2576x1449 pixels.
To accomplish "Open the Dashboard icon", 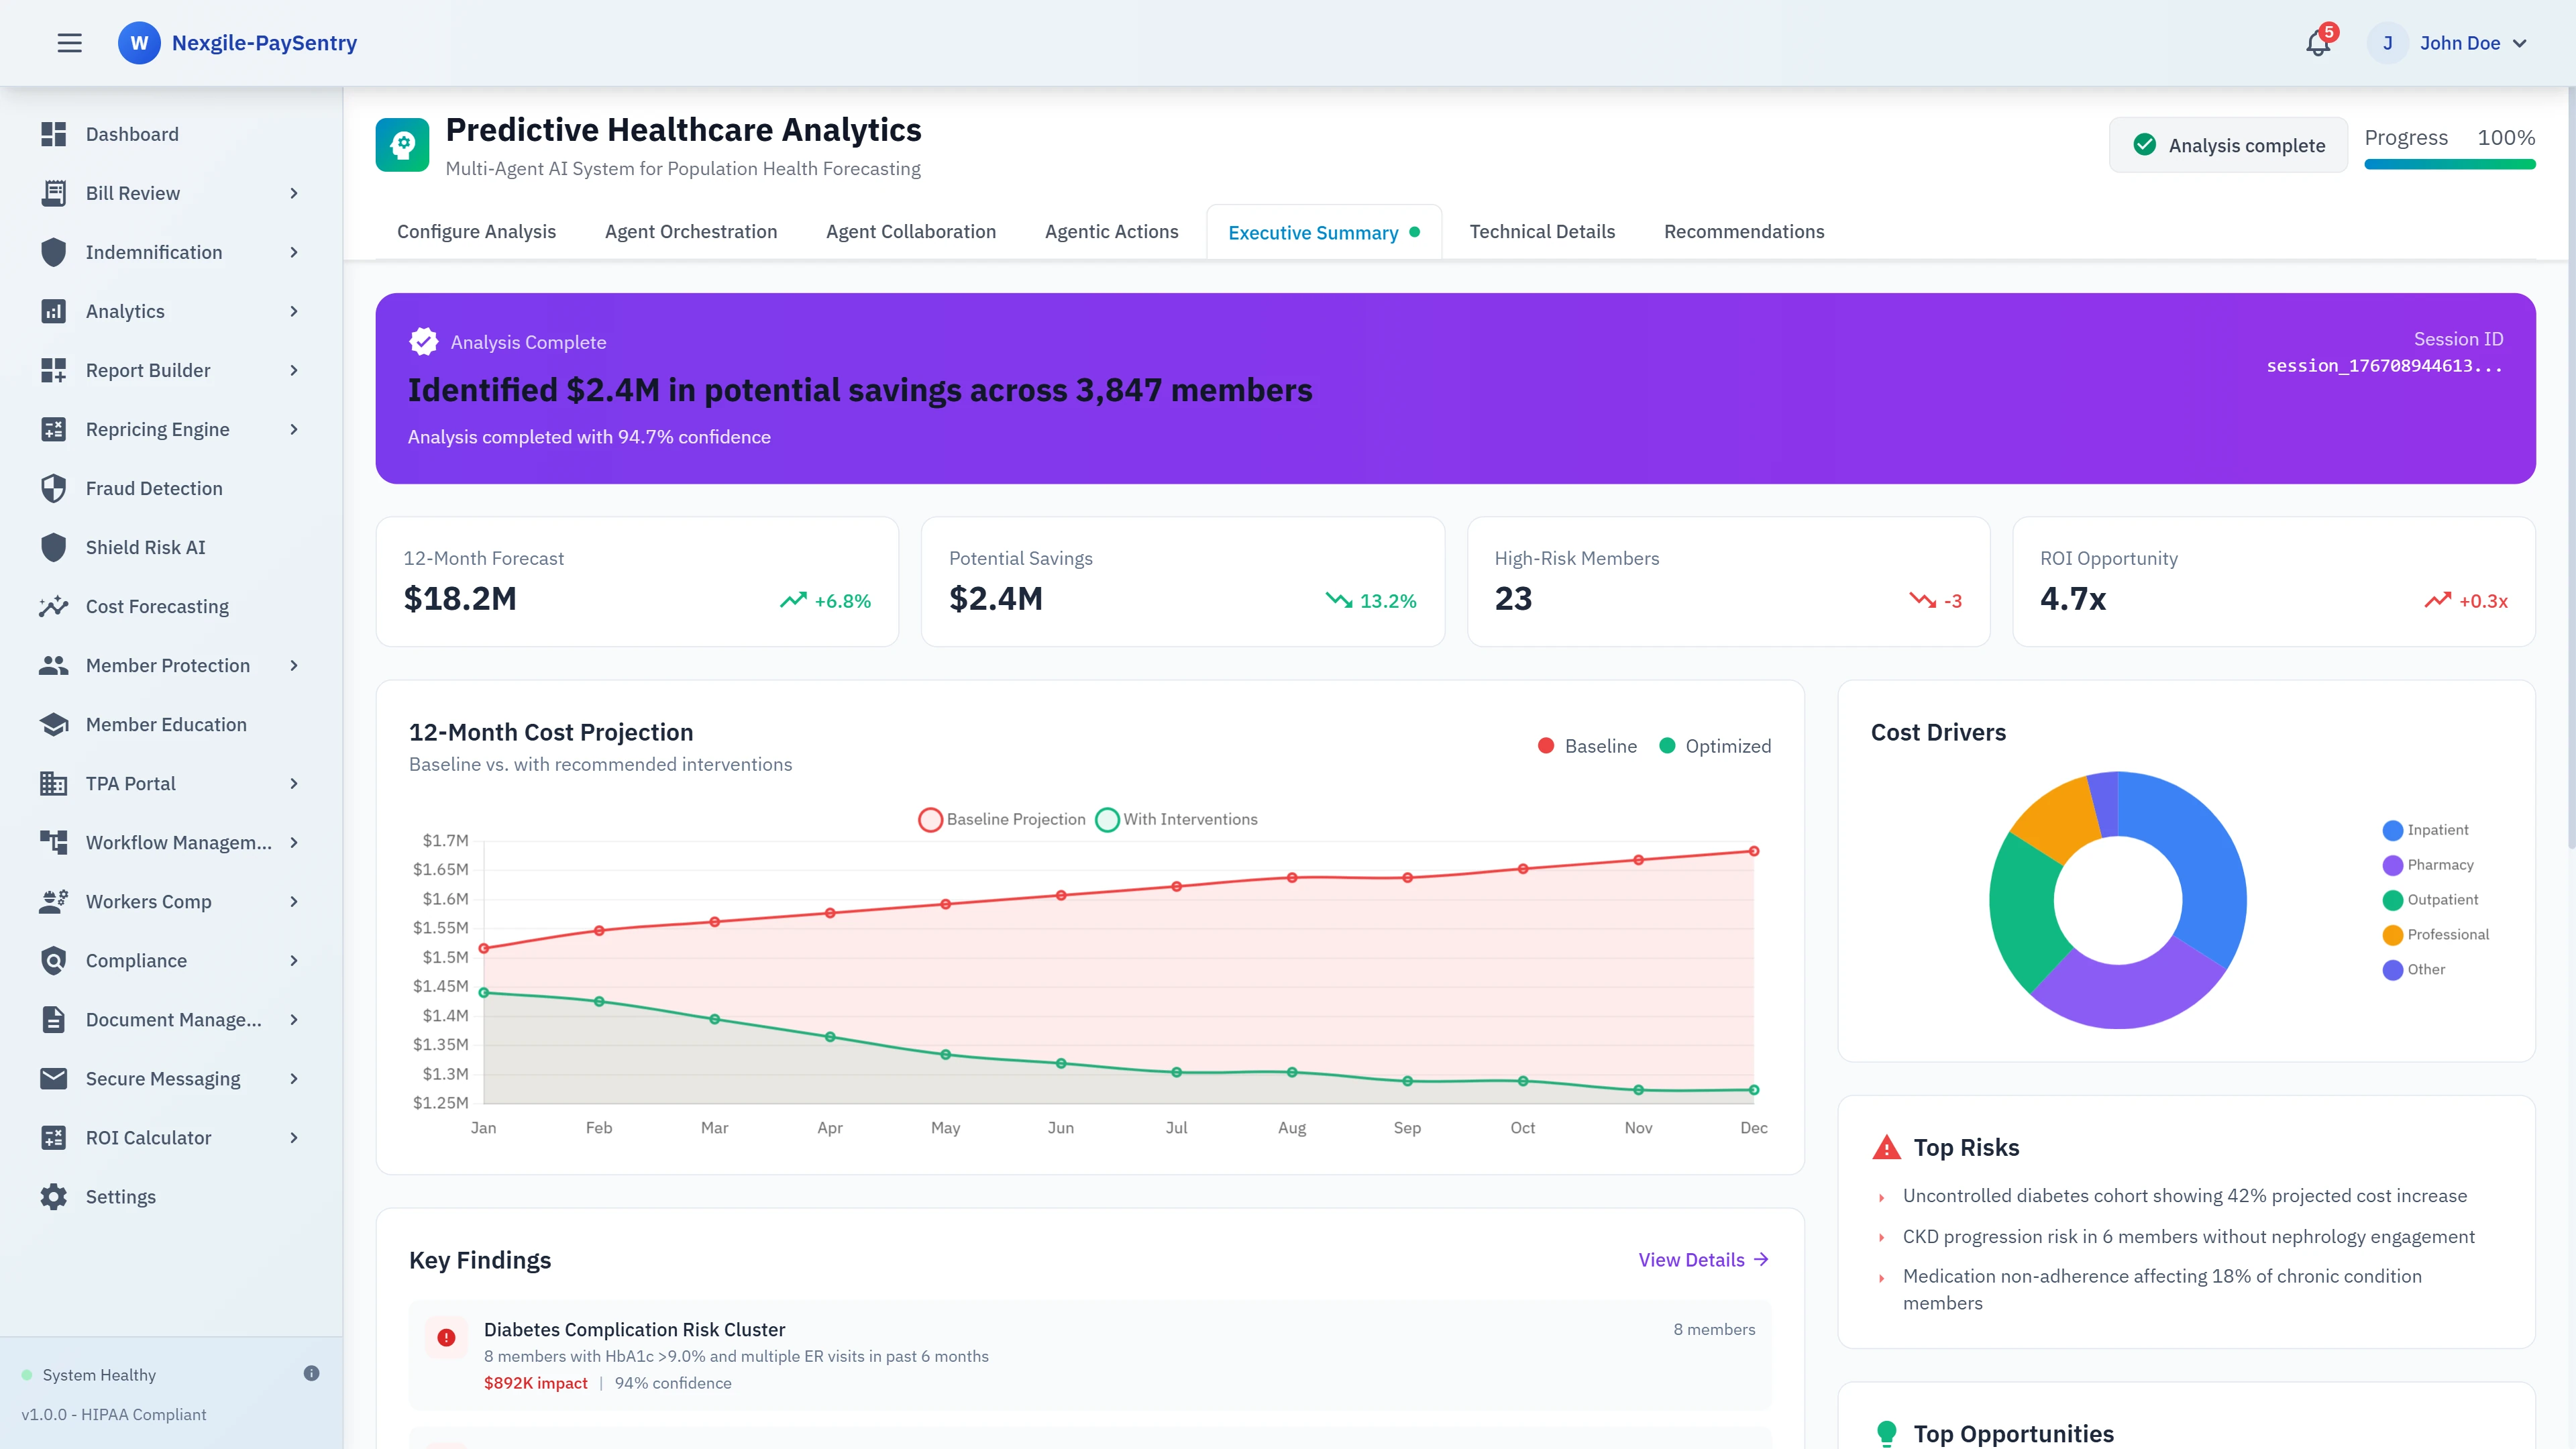I will (x=55, y=134).
